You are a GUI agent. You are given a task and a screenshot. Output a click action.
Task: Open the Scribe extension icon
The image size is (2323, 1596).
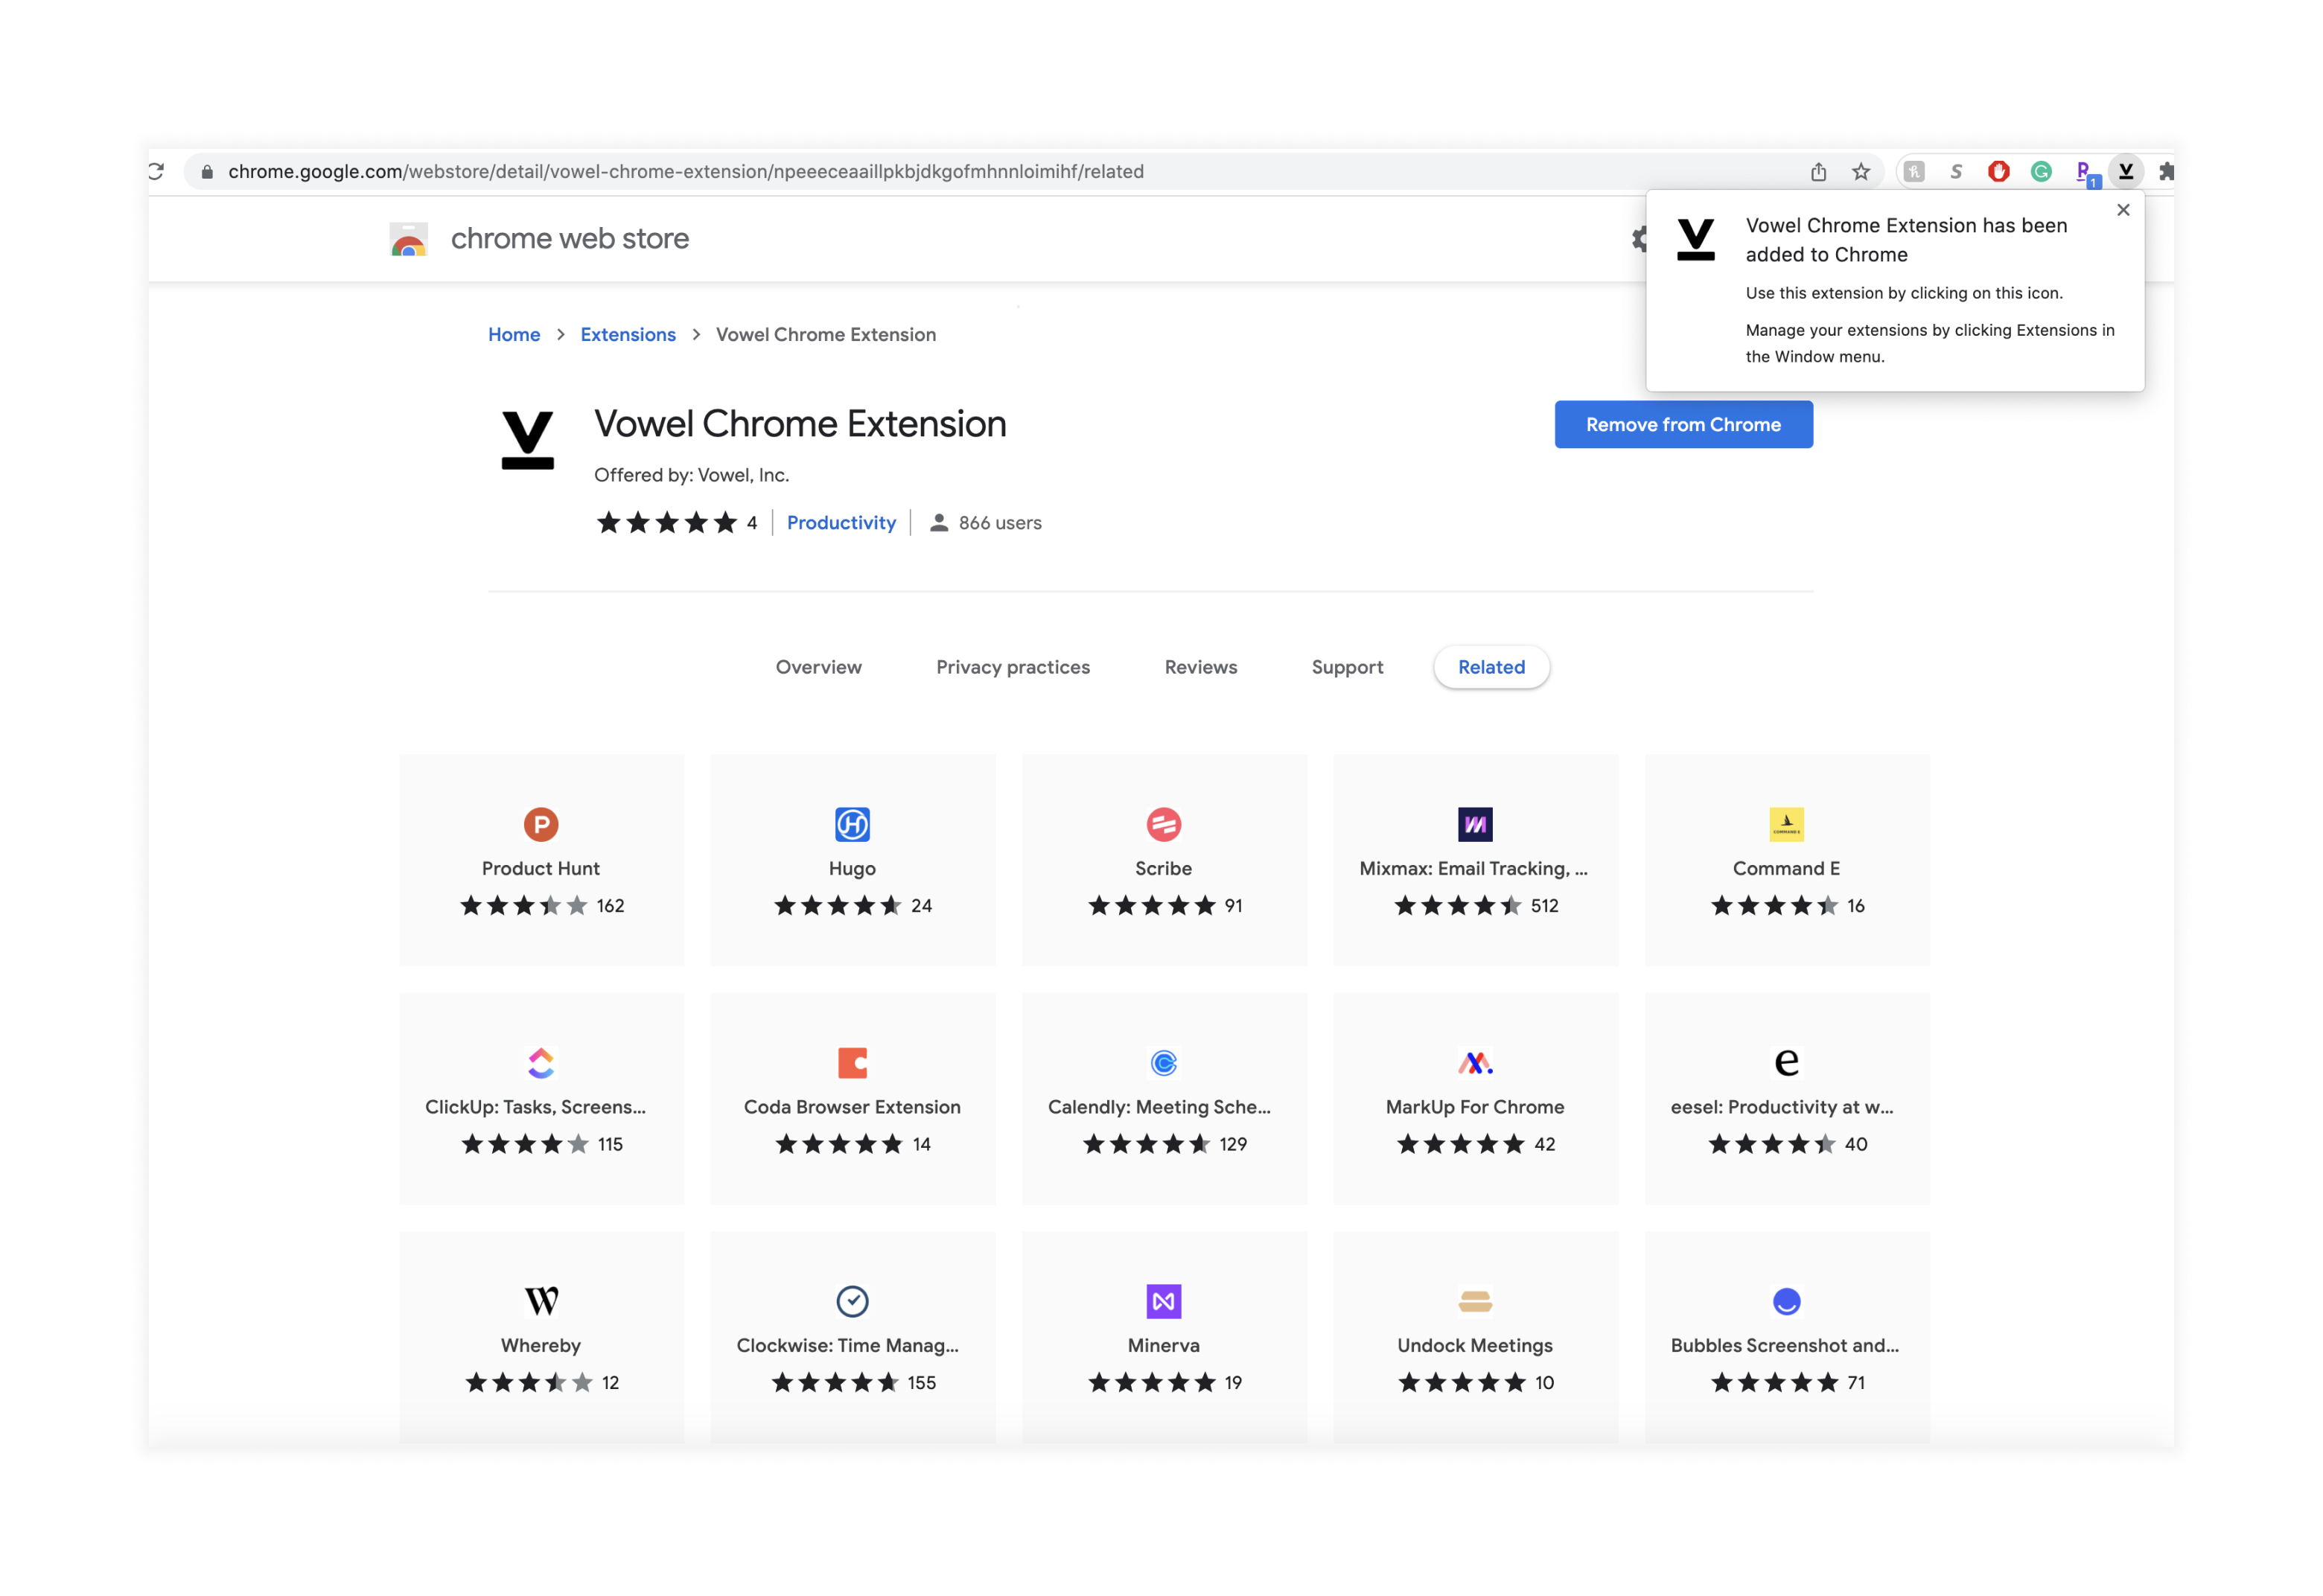(x=1163, y=825)
